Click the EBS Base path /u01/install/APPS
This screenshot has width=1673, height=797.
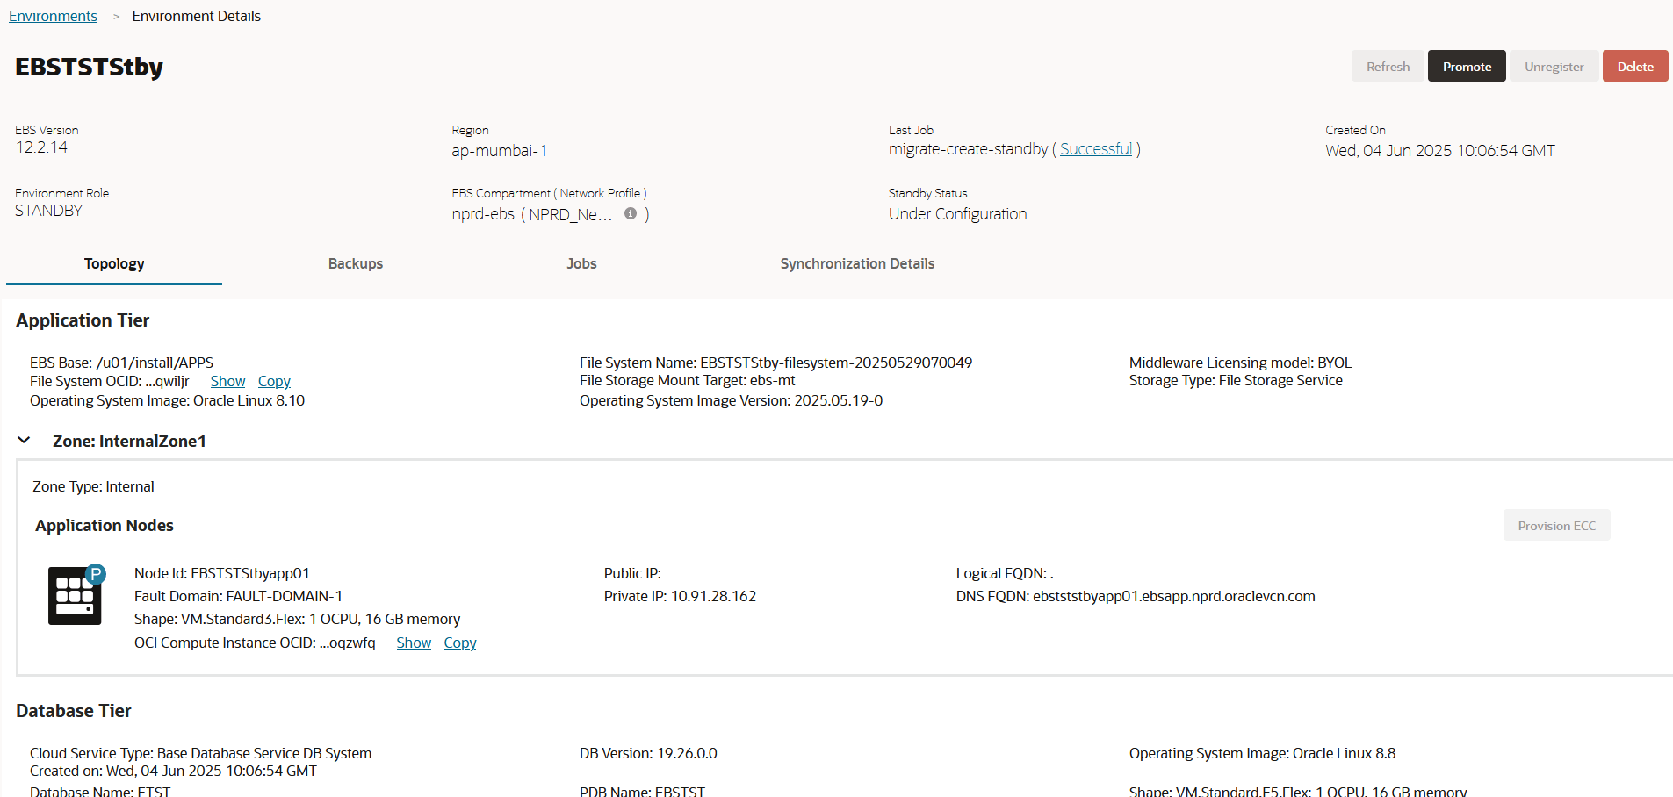point(155,363)
